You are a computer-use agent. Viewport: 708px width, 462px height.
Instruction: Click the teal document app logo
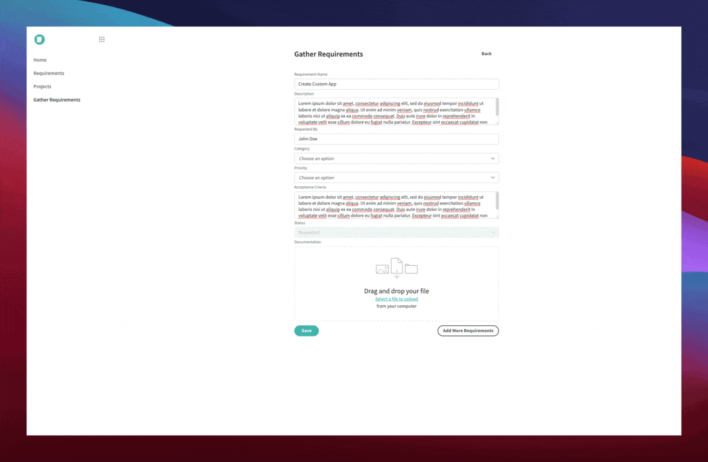[39, 39]
